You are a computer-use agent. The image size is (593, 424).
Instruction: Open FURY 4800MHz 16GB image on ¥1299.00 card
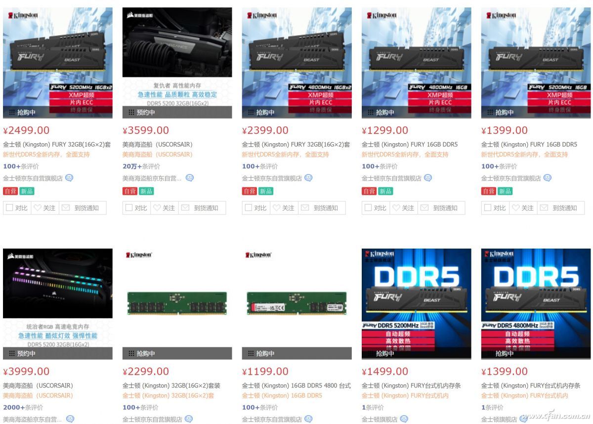pyautogui.click(x=417, y=63)
